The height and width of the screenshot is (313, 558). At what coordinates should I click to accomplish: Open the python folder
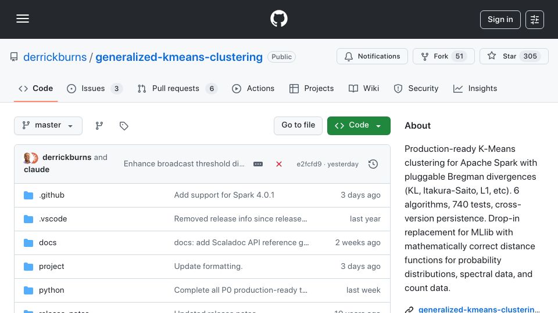point(52,290)
